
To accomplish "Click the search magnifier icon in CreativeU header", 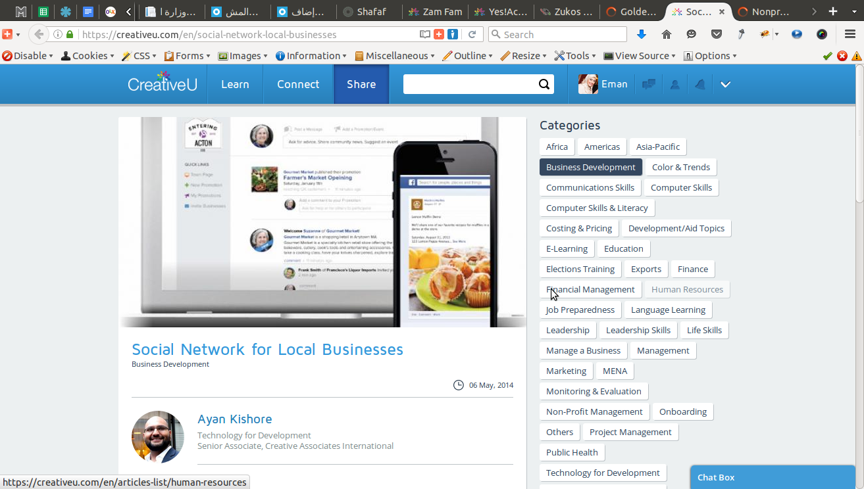I will (544, 84).
